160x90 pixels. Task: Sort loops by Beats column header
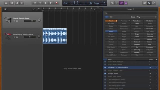(x=151, y=59)
